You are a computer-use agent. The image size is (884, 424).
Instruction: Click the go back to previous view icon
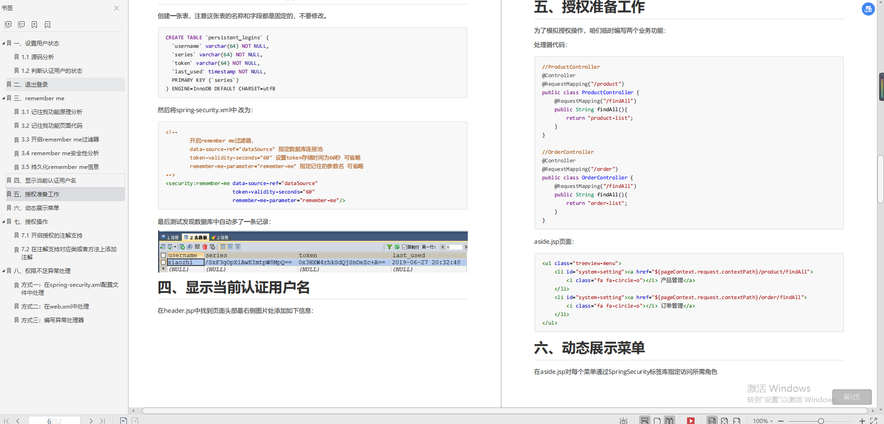point(124,421)
